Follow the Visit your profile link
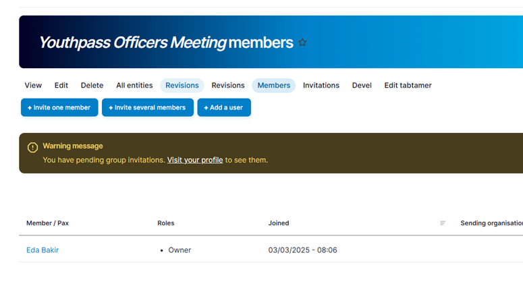 195,160
